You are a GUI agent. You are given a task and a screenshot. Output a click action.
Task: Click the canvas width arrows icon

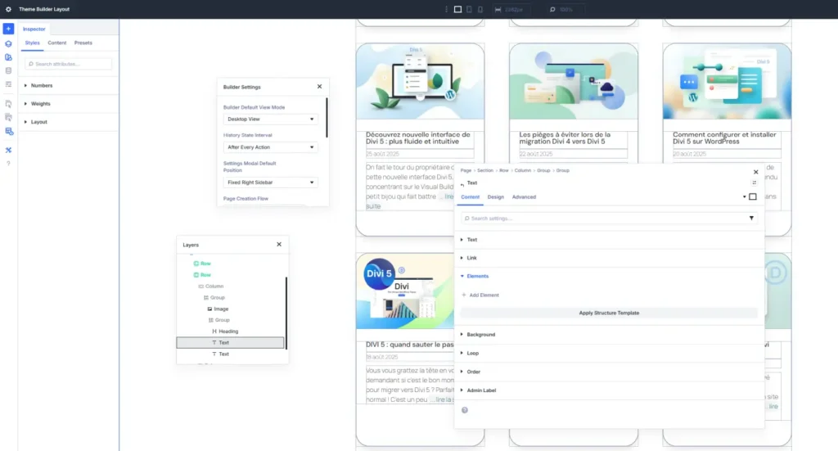498,9
